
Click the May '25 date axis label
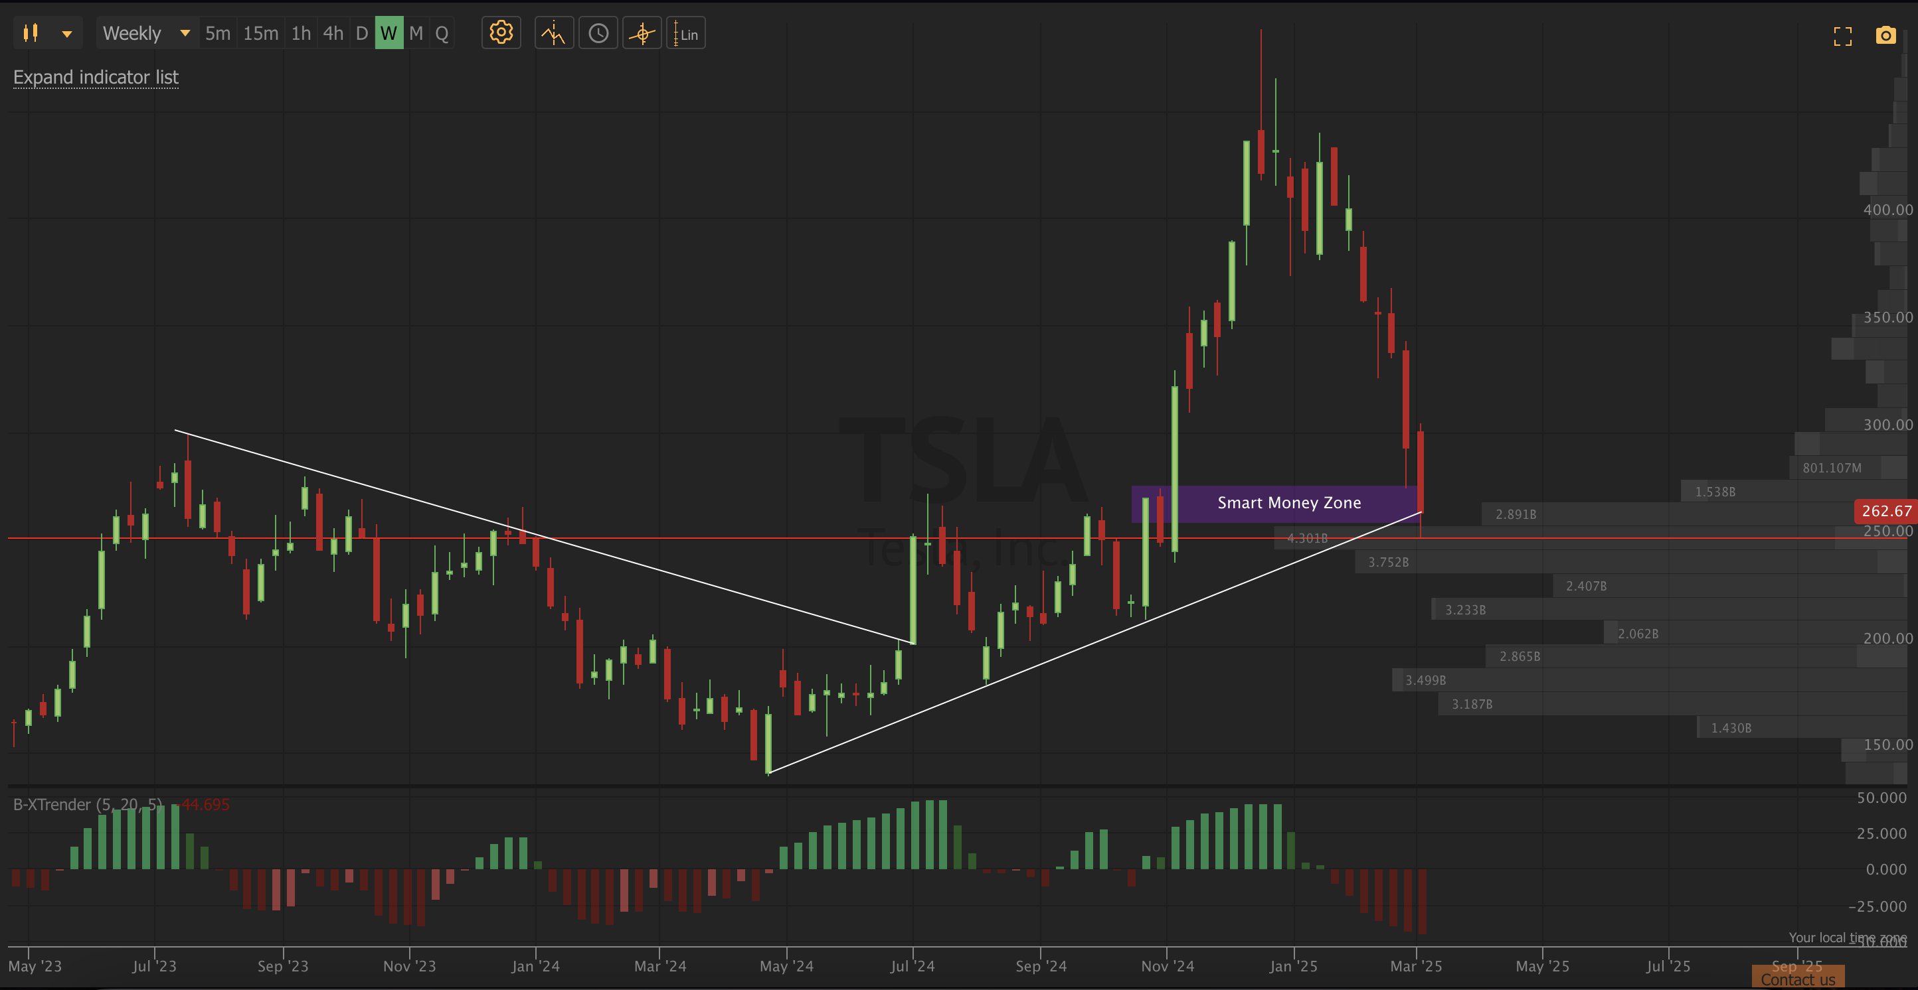(1543, 966)
